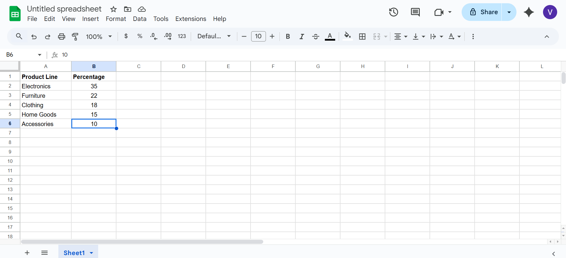
Task: Open the Extensions menu
Action: tap(191, 19)
